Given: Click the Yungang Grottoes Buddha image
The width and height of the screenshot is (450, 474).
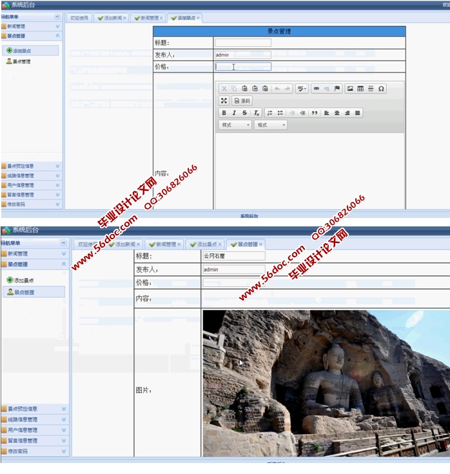Looking at the screenshot, I should click(x=326, y=383).
